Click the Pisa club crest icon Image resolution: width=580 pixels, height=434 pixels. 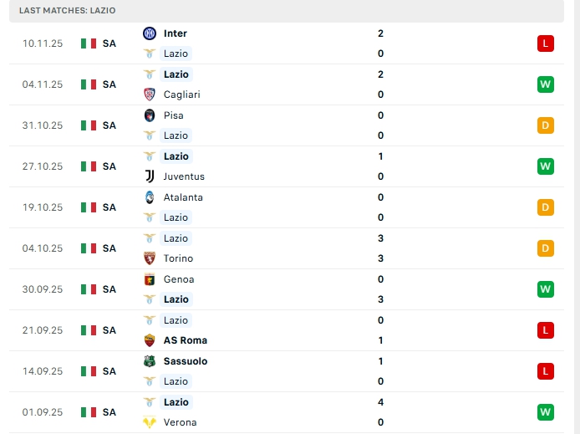tap(150, 115)
